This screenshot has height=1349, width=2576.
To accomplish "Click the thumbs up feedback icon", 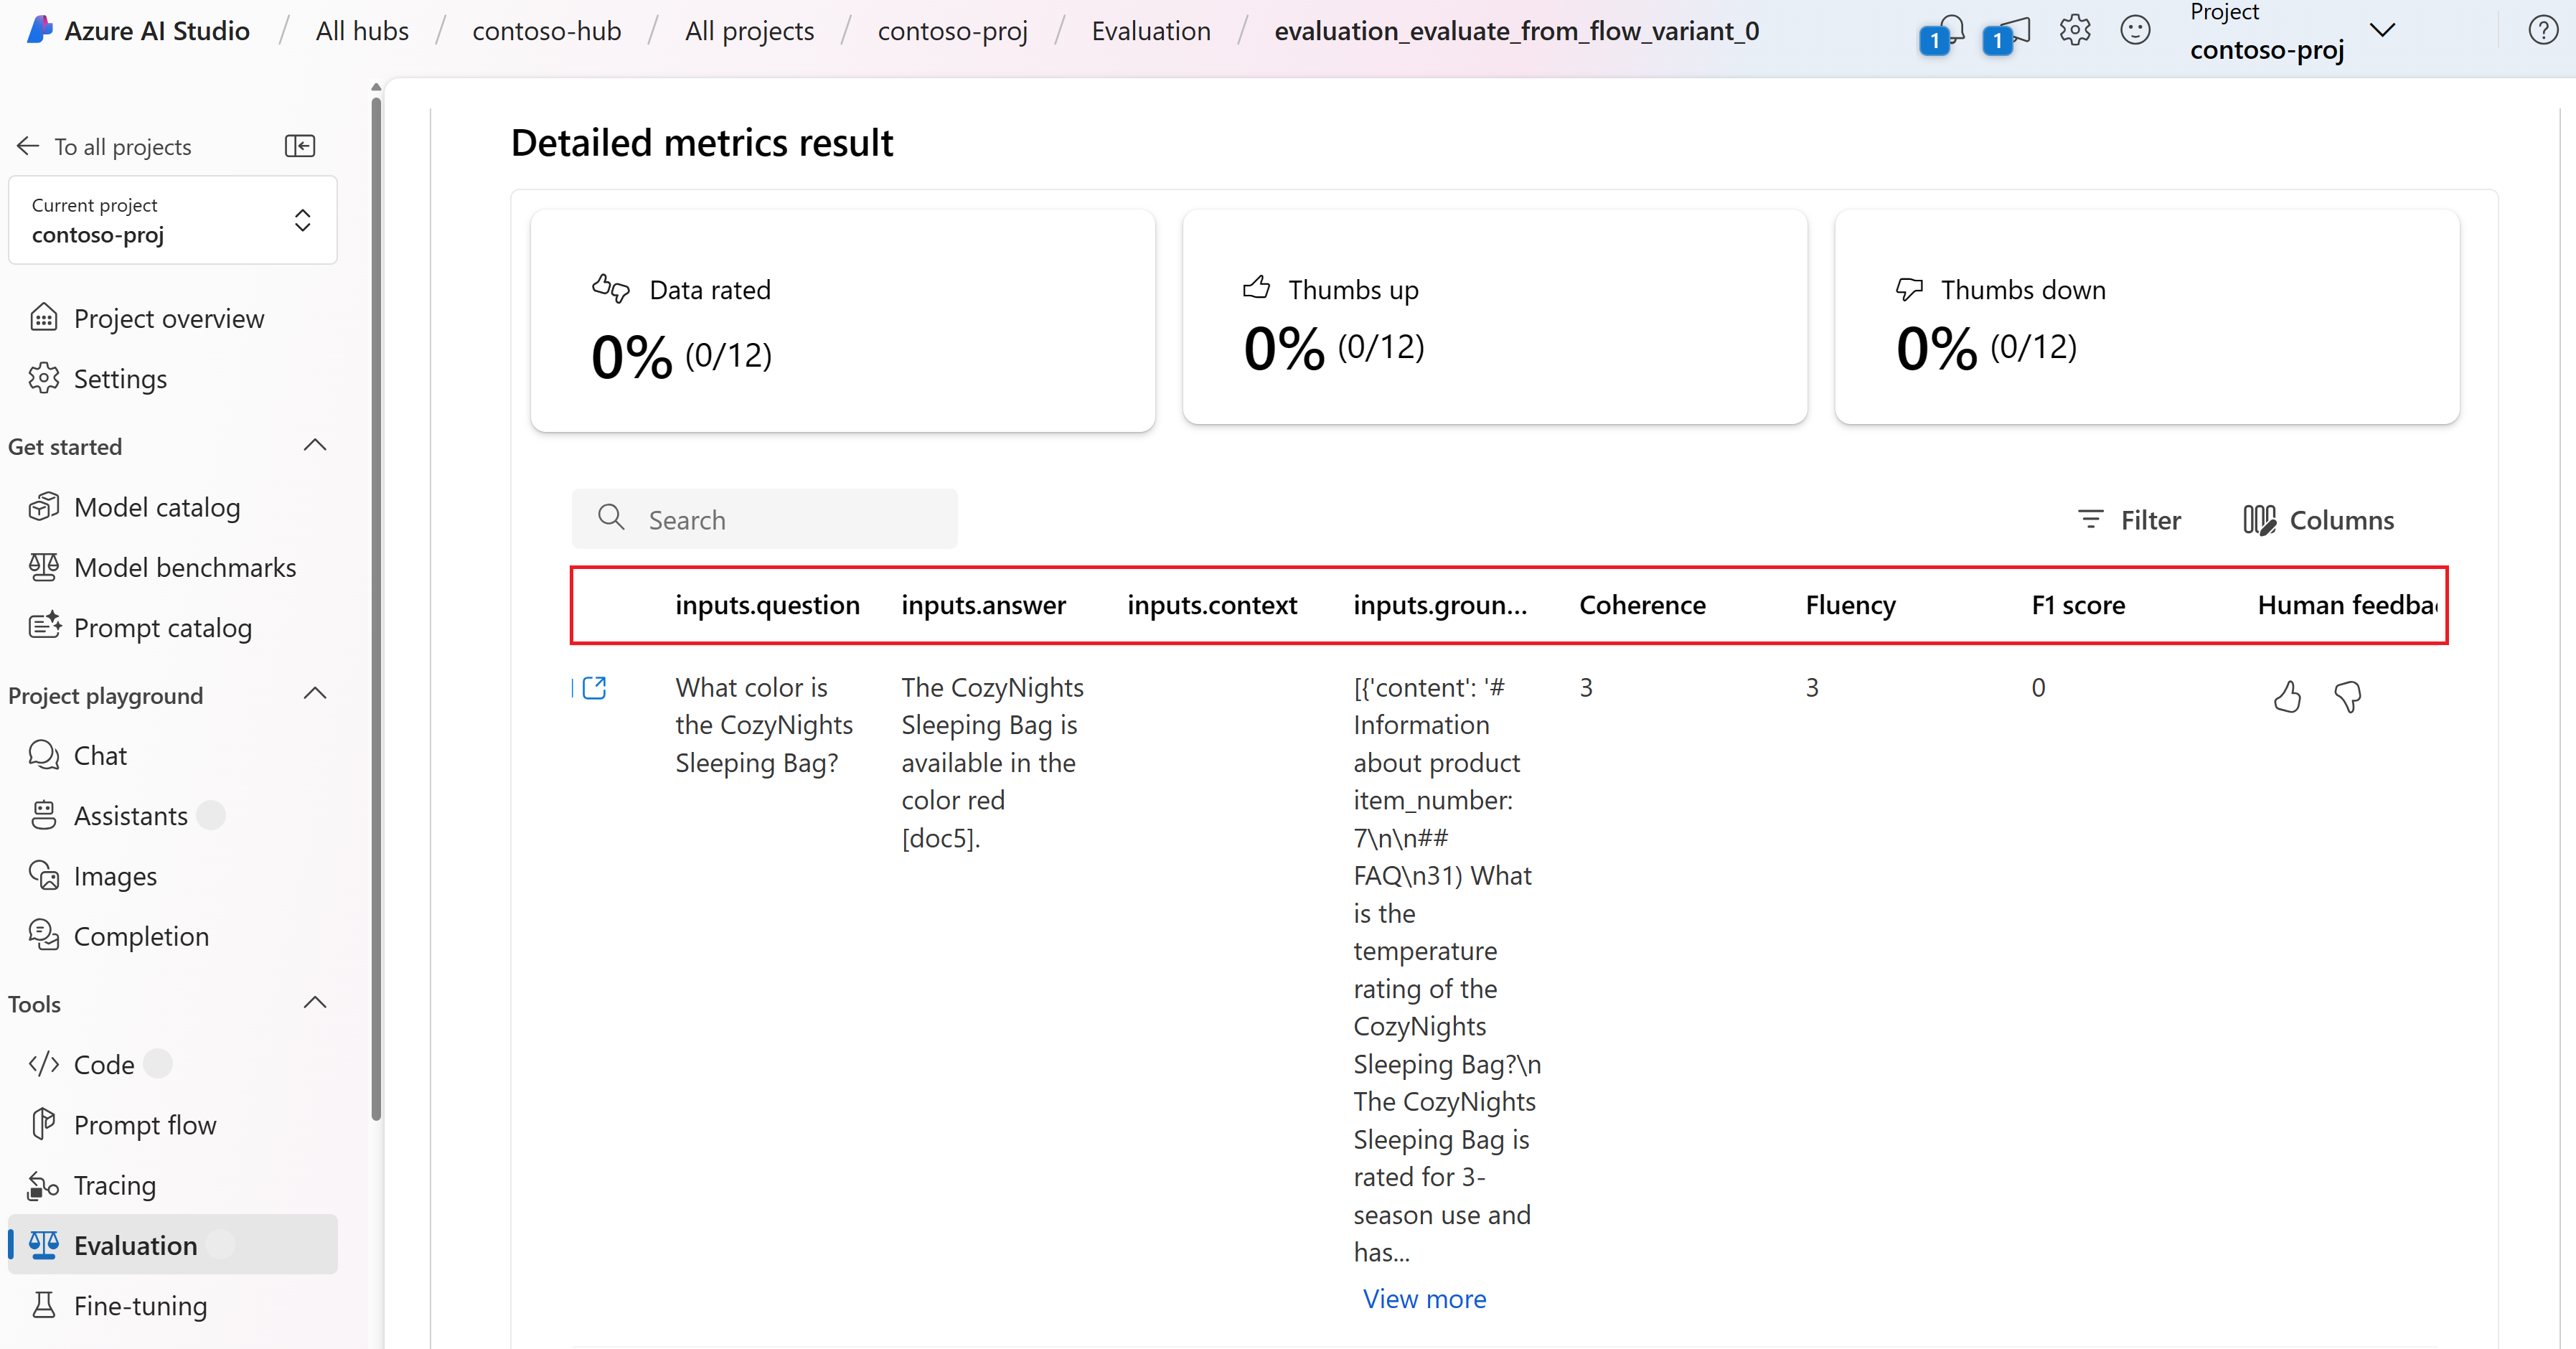I will [x=2287, y=696].
